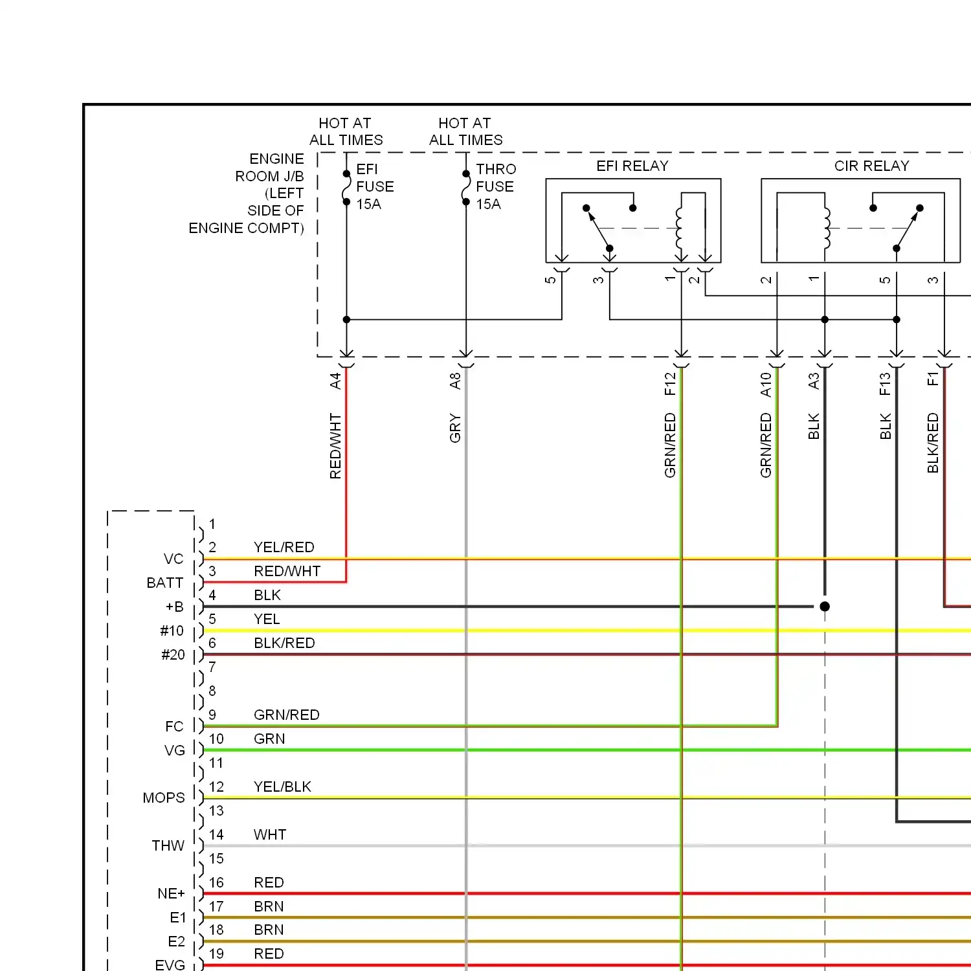Click the BRN wire label at pin 18
The width and height of the screenshot is (971, 971).
[269, 930]
